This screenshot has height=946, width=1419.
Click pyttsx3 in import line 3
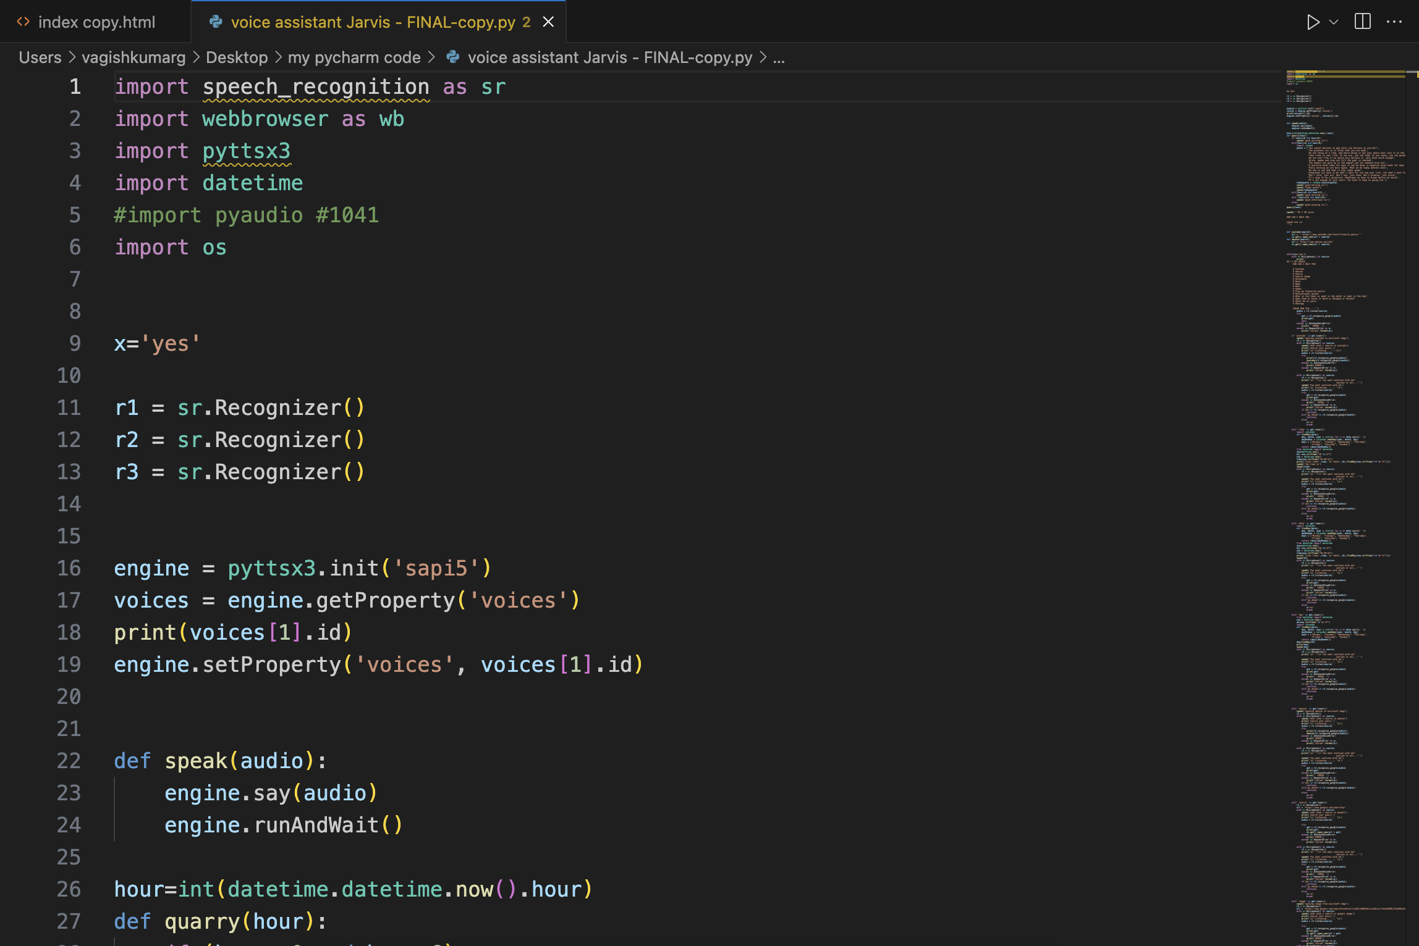(x=246, y=151)
